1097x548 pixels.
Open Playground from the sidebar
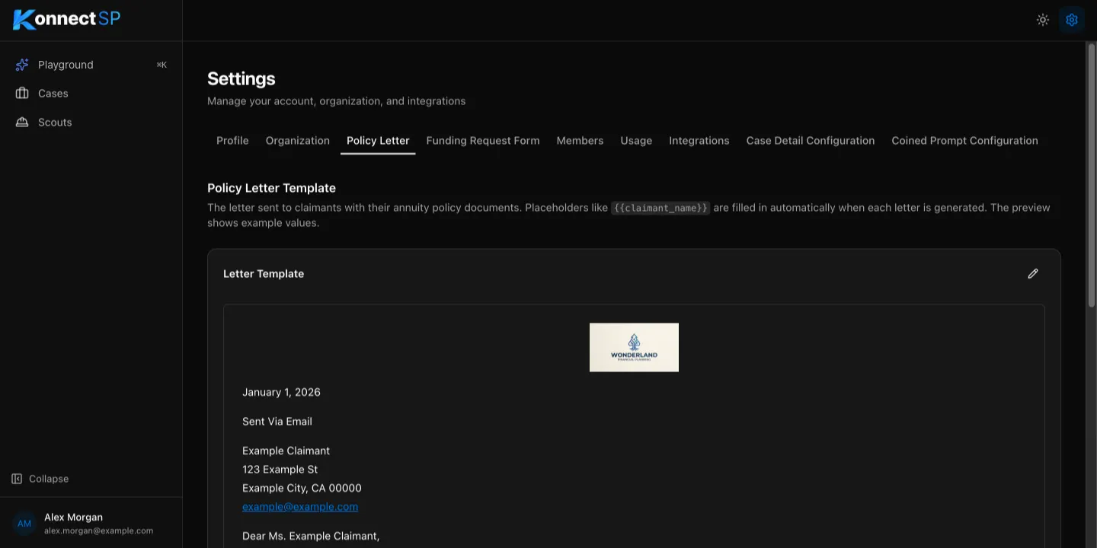click(91, 65)
